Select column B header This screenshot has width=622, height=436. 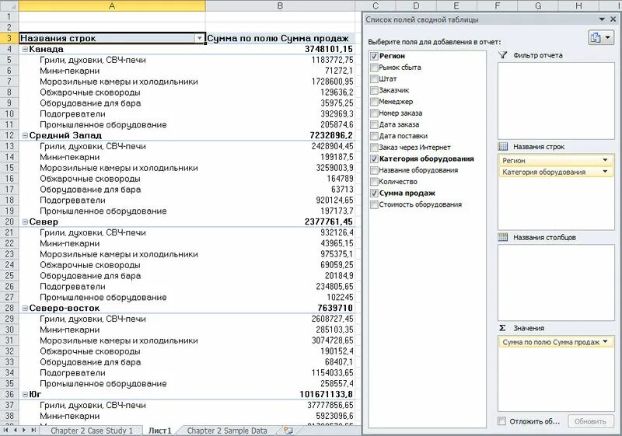point(280,5)
